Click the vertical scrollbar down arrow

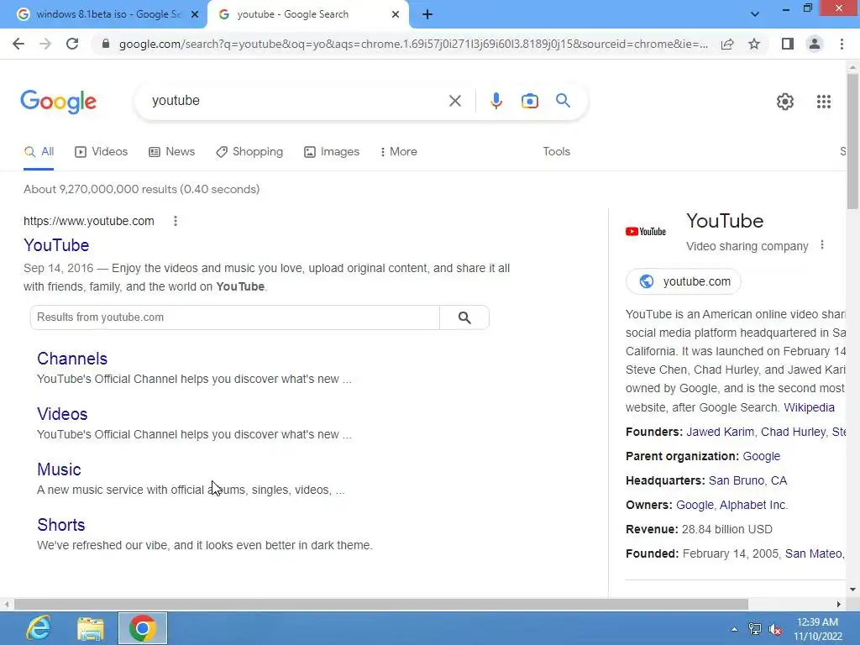(x=852, y=590)
